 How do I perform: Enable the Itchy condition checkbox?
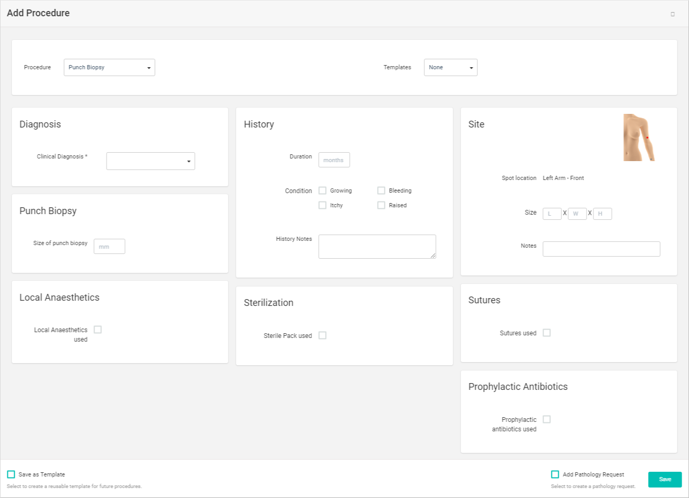point(322,205)
